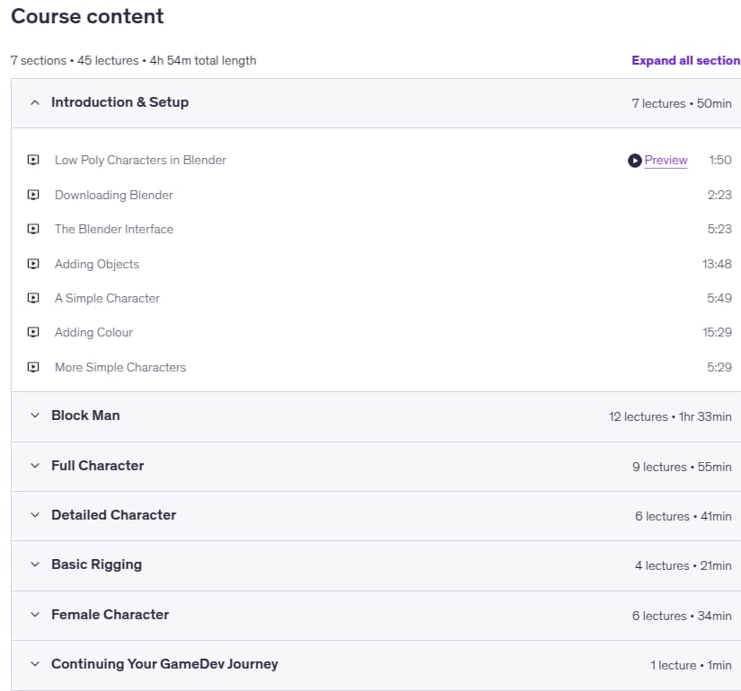Expand the Full Character section chevron
This screenshot has height=691, width=741.
click(x=35, y=465)
